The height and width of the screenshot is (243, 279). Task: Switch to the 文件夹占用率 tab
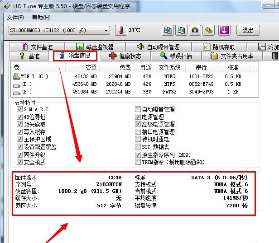(x=232, y=56)
